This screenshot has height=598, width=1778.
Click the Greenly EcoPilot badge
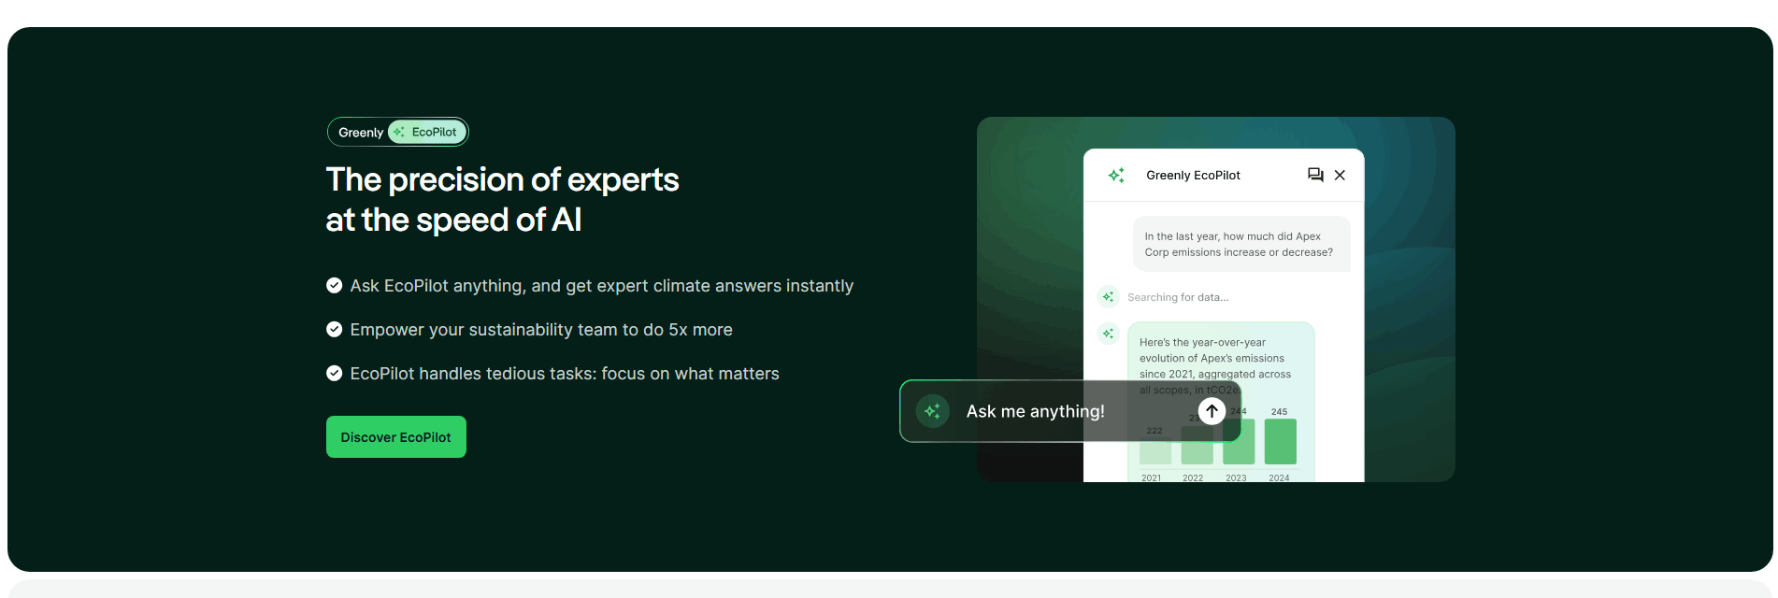[x=397, y=132]
